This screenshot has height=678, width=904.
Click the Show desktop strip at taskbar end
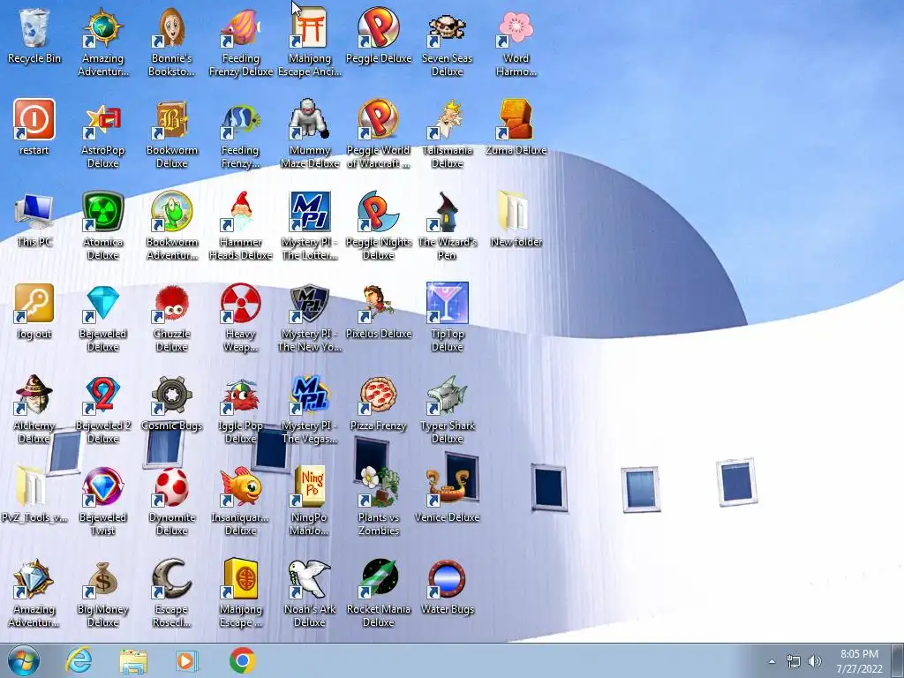898,660
